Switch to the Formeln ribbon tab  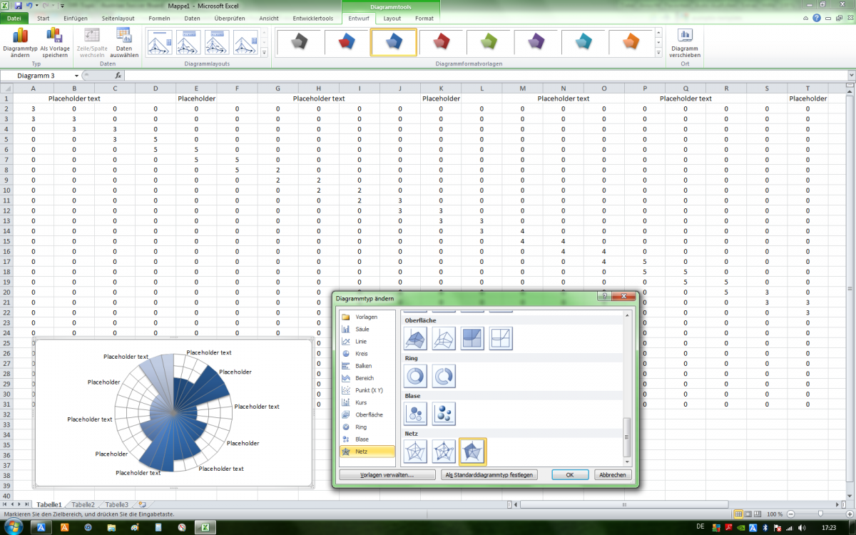tap(159, 19)
